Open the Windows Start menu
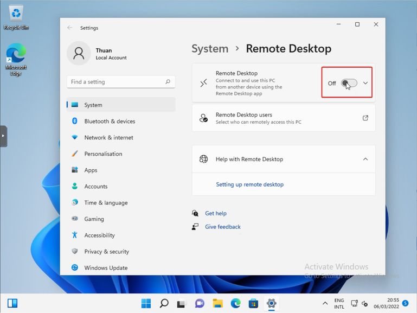 [146, 303]
